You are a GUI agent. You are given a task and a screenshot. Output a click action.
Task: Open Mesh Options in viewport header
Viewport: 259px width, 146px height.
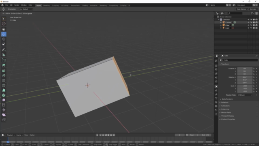point(242,9)
